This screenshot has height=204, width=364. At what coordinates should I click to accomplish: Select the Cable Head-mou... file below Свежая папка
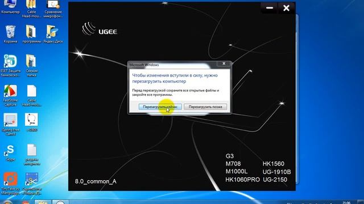click(32, 95)
